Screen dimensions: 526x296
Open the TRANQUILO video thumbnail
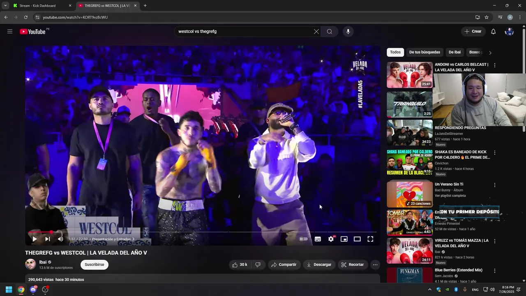[410, 104]
